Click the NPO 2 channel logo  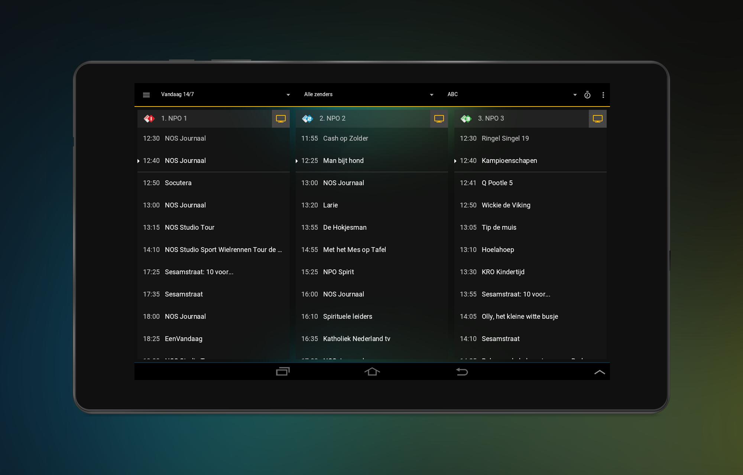click(308, 119)
